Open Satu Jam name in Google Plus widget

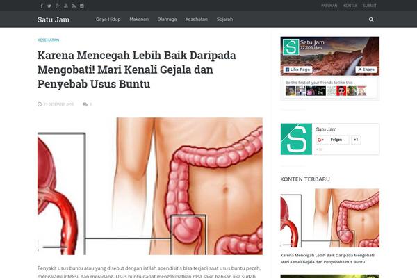pyautogui.click(x=327, y=129)
